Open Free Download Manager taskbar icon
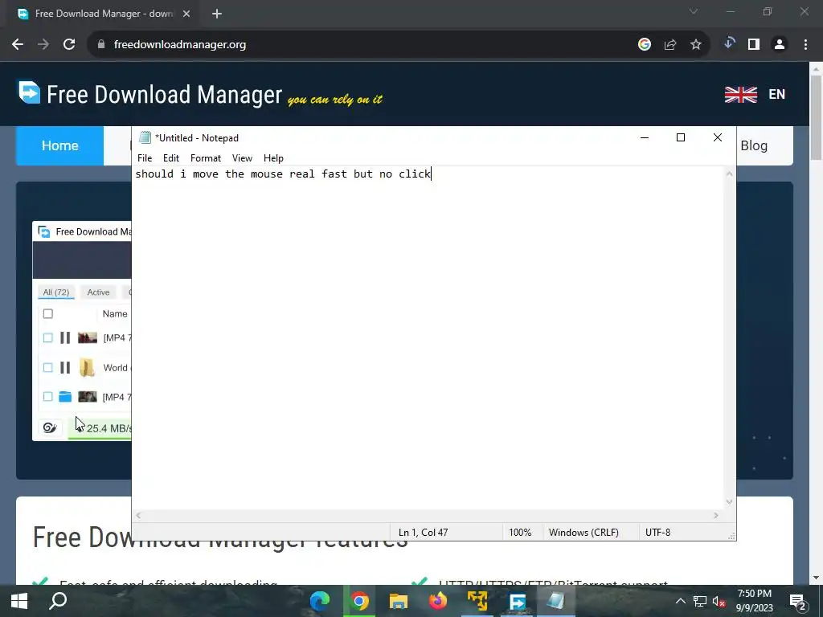 pos(517,601)
